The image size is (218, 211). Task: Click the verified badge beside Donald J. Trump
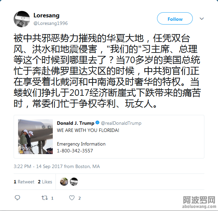pos(97,122)
